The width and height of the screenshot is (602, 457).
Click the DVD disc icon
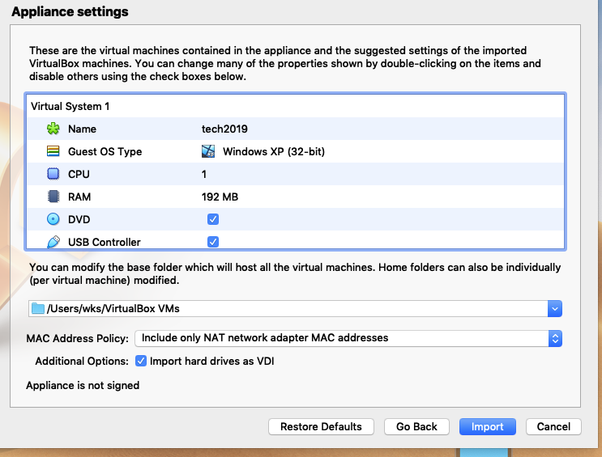pyautogui.click(x=53, y=219)
